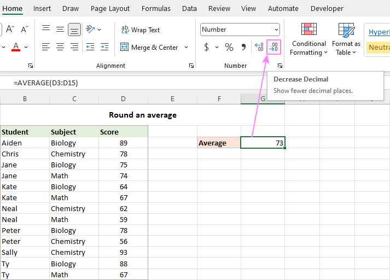This screenshot has height=280, width=390.
Task: Open Alignment settings dialog launcher
Action: pyautogui.click(x=191, y=66)
